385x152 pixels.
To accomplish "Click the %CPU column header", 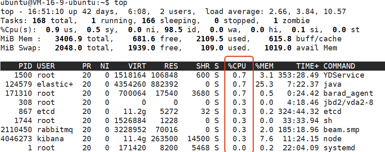I will 237,66.
